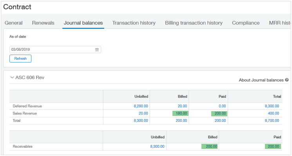The width and height of the screenshot is (292, 156).
Task: Collapse the ASC 606 Rev section
Action: click(12, 77)
